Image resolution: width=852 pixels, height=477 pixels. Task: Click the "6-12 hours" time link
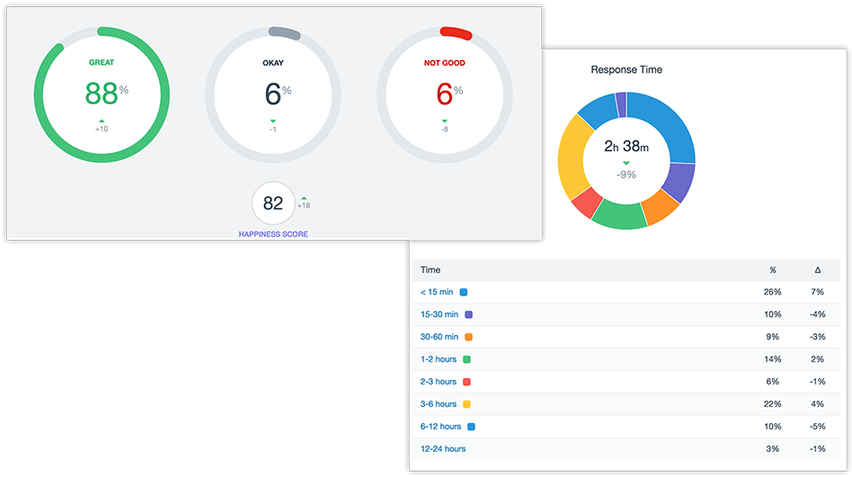[440, 427]
